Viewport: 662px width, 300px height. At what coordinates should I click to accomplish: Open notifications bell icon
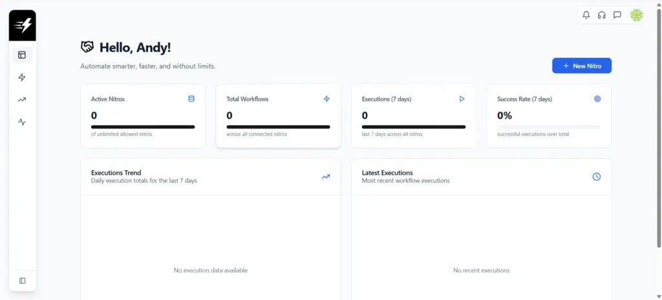(586, 15)
